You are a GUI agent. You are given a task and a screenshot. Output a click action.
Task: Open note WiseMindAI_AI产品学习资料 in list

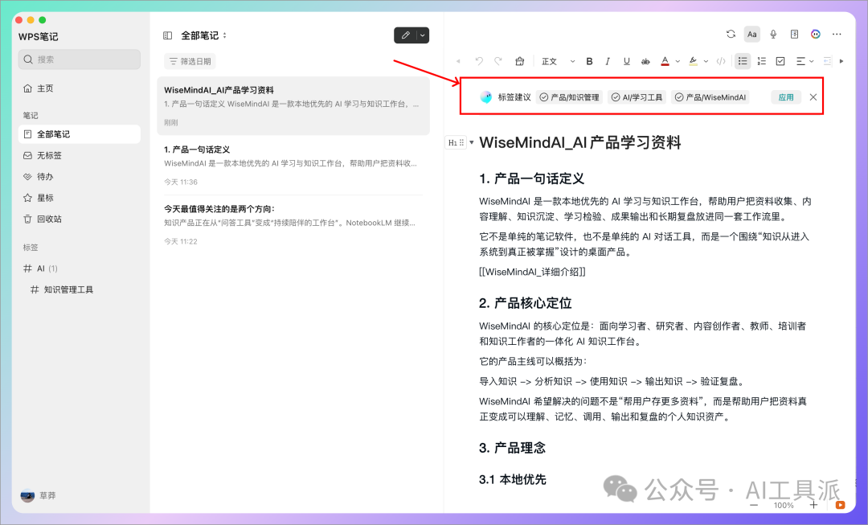tap(293, 106)
